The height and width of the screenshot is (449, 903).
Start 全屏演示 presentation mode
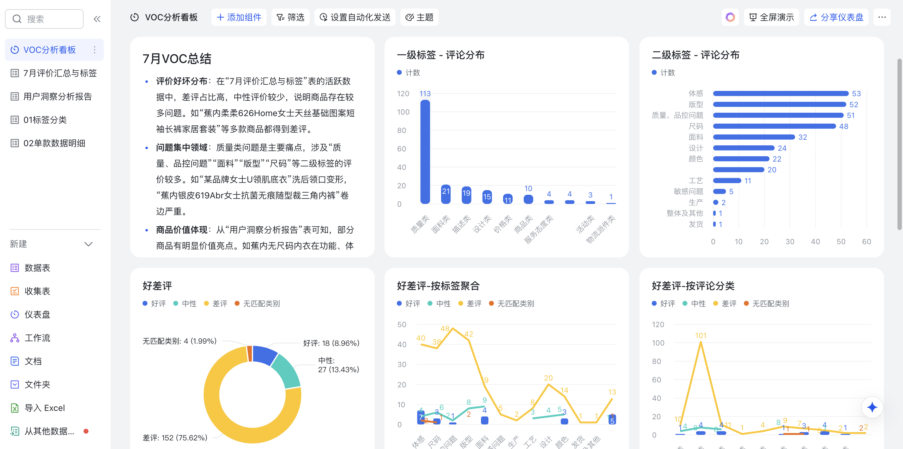tap(771, 17)
